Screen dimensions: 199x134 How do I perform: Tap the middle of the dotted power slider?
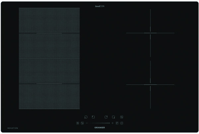pyautogui.click(x=99, y=123)
